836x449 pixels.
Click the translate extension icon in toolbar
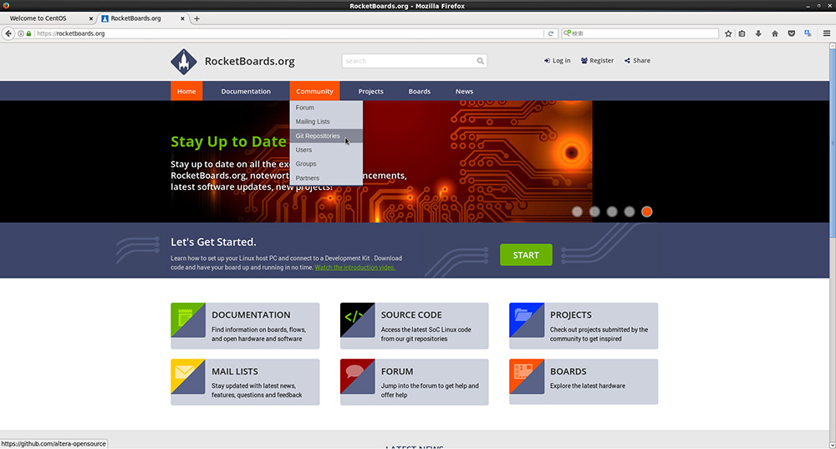[808, 33]
